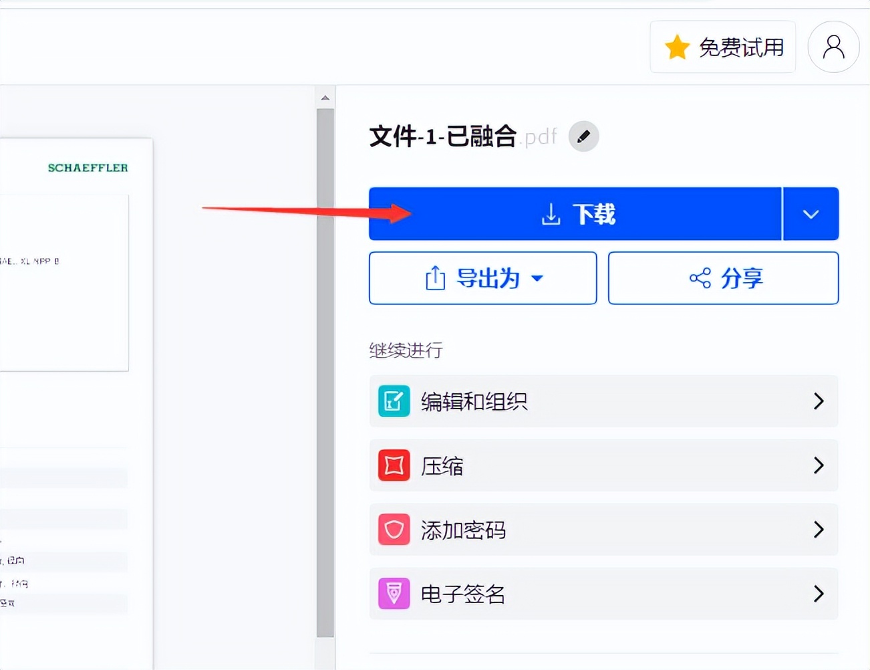This screenshot has height=670, width=870.
Task: Click the export upload icon in 导出为
Action: point(435,278)
